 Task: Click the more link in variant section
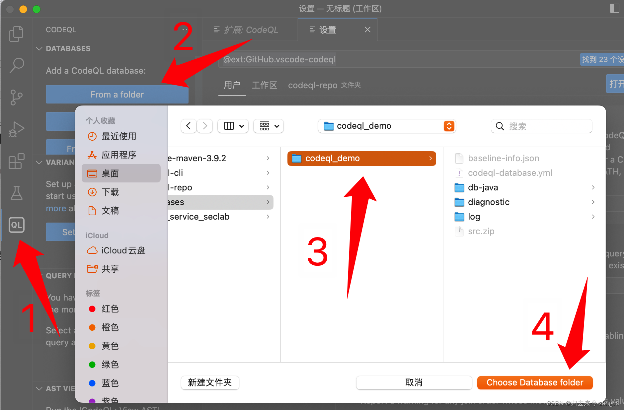[x=56, y=209]
